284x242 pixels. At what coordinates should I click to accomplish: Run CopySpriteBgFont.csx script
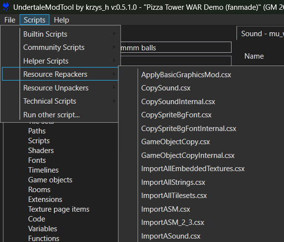(x=176, y=115)
